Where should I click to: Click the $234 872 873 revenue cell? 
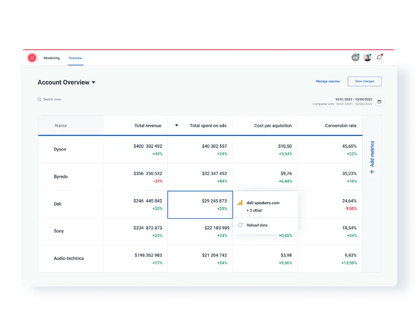[135, 232]
